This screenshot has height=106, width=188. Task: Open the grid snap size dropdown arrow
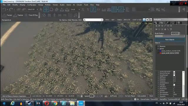(117, 9)
